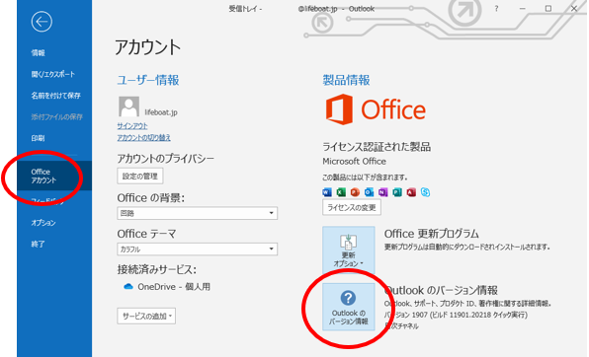Screen dimensions: 589x357
Task: Click the Publisher app icon
Action: pos(397,192)
